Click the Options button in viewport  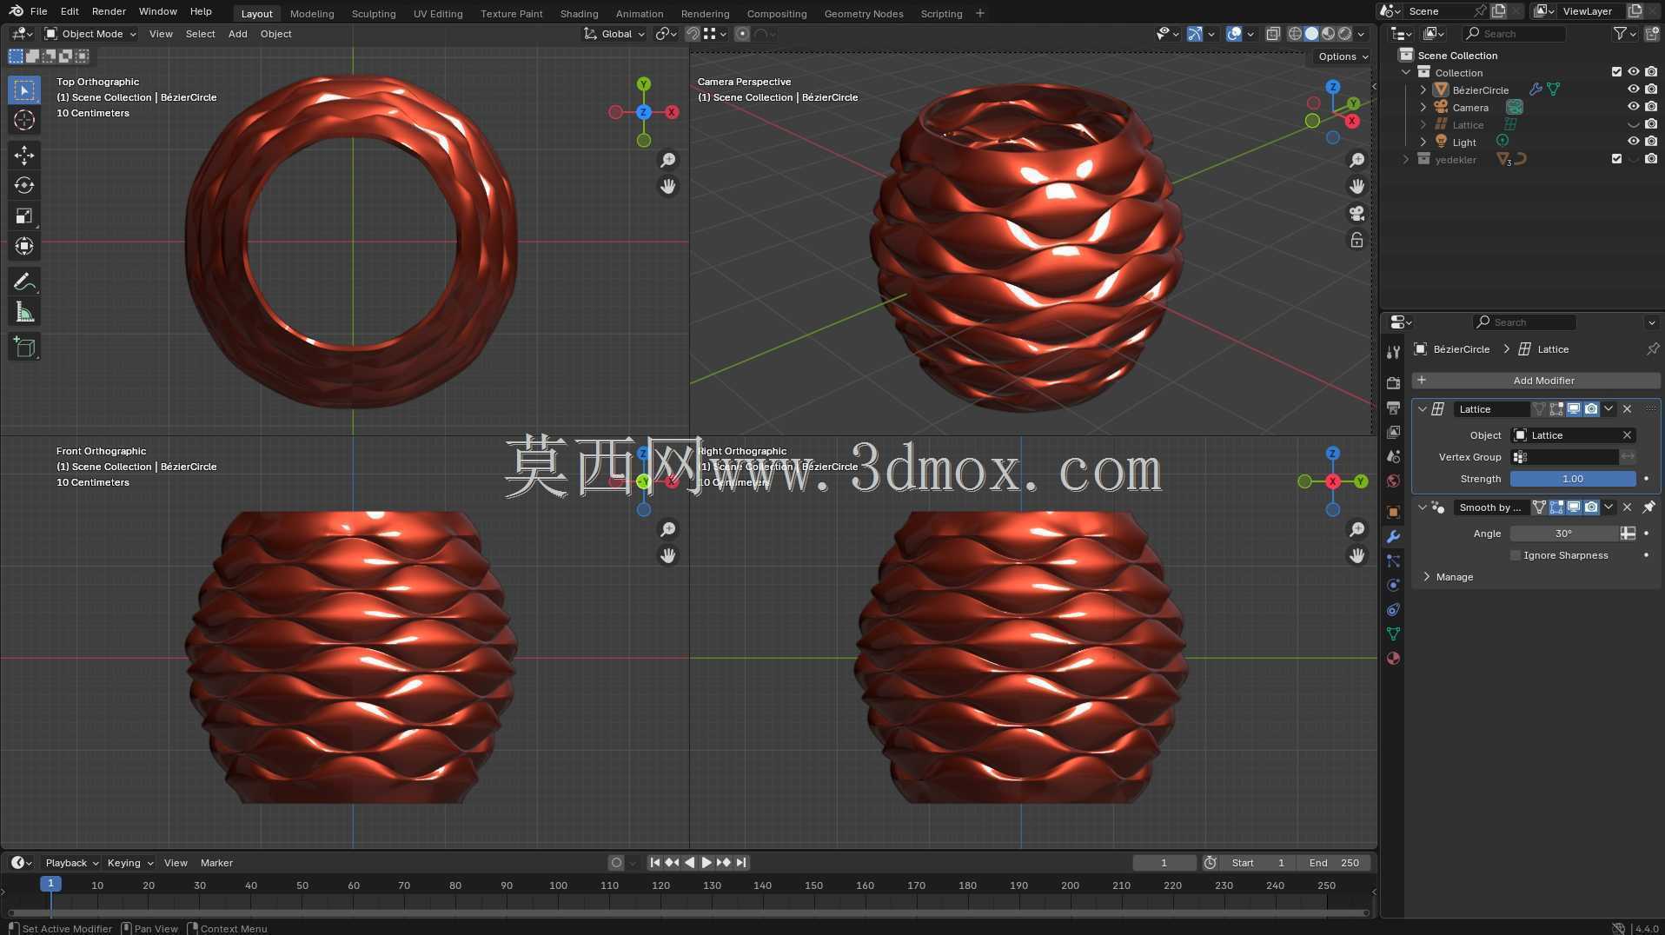tap(1343, 56)
